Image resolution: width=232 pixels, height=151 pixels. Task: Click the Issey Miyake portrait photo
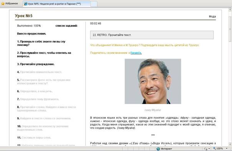pyautogui.click(x=153, y=81)
